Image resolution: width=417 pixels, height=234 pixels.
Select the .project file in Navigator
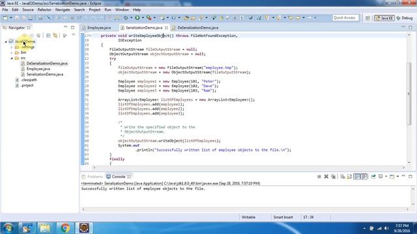click(27, 85)
